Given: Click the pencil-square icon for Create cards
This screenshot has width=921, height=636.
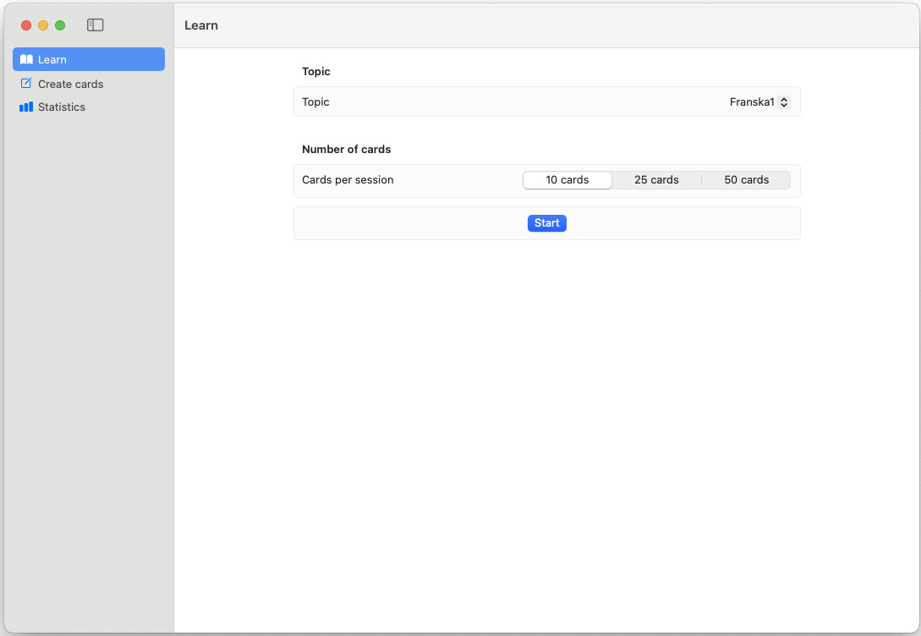Looking at the screenshot, I should [x=26, y=84].
